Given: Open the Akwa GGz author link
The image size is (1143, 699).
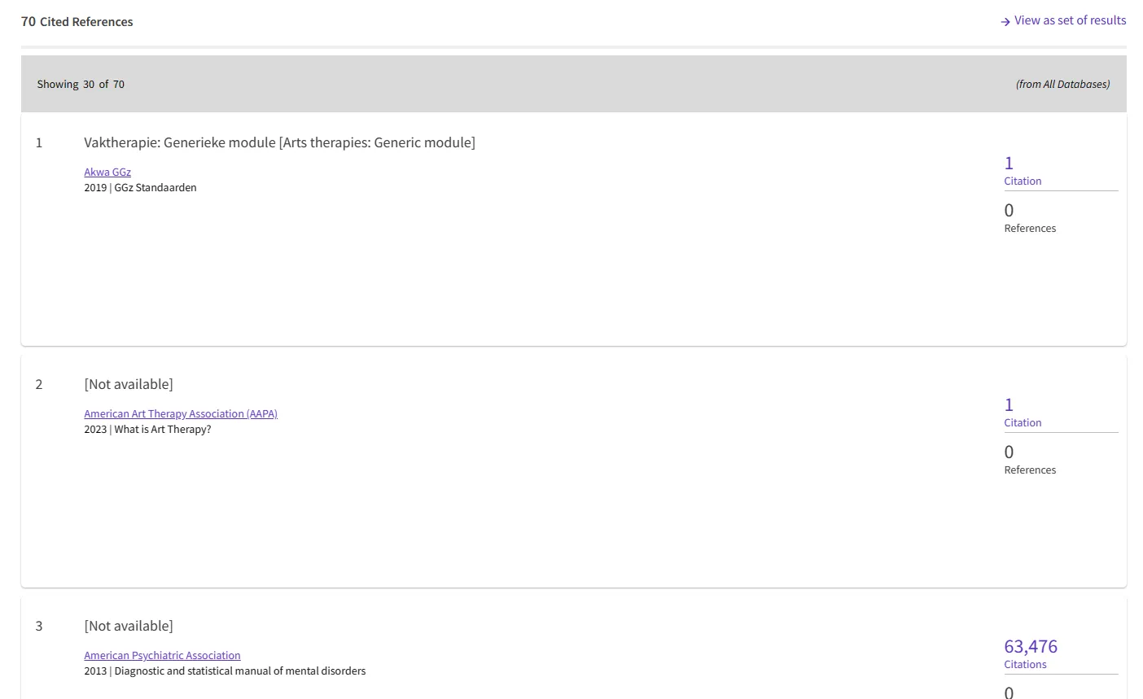Looking at the screenshot, I should (x=107, y=172).
